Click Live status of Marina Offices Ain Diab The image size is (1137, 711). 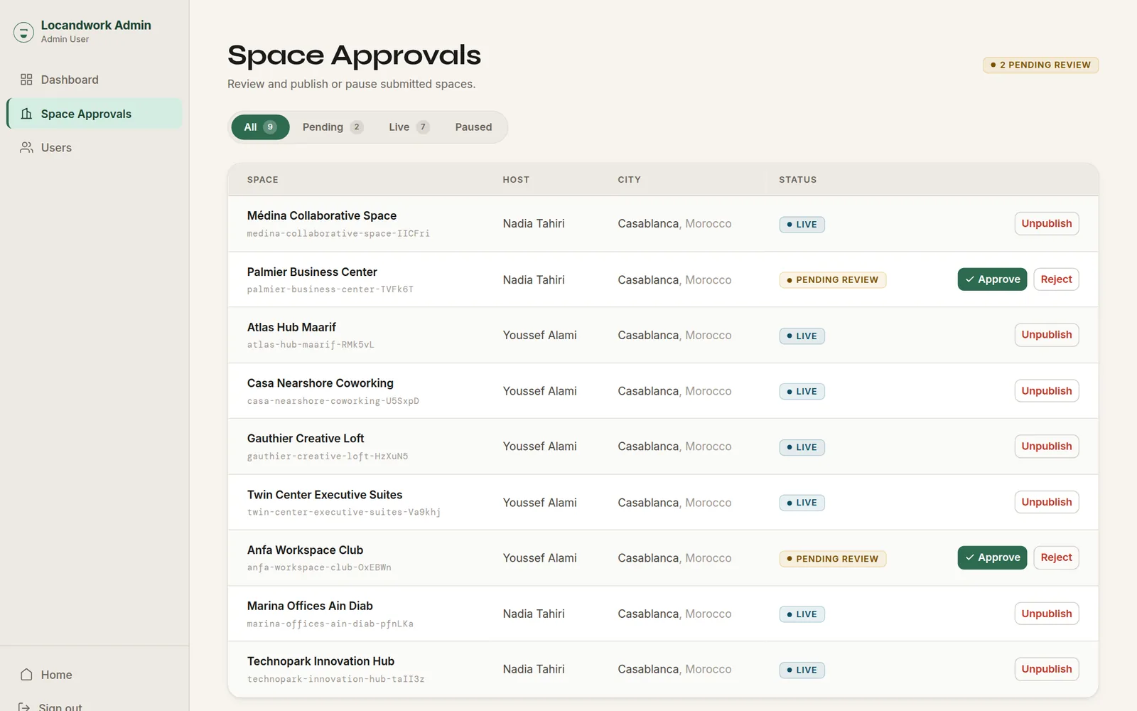coord(802,614)
